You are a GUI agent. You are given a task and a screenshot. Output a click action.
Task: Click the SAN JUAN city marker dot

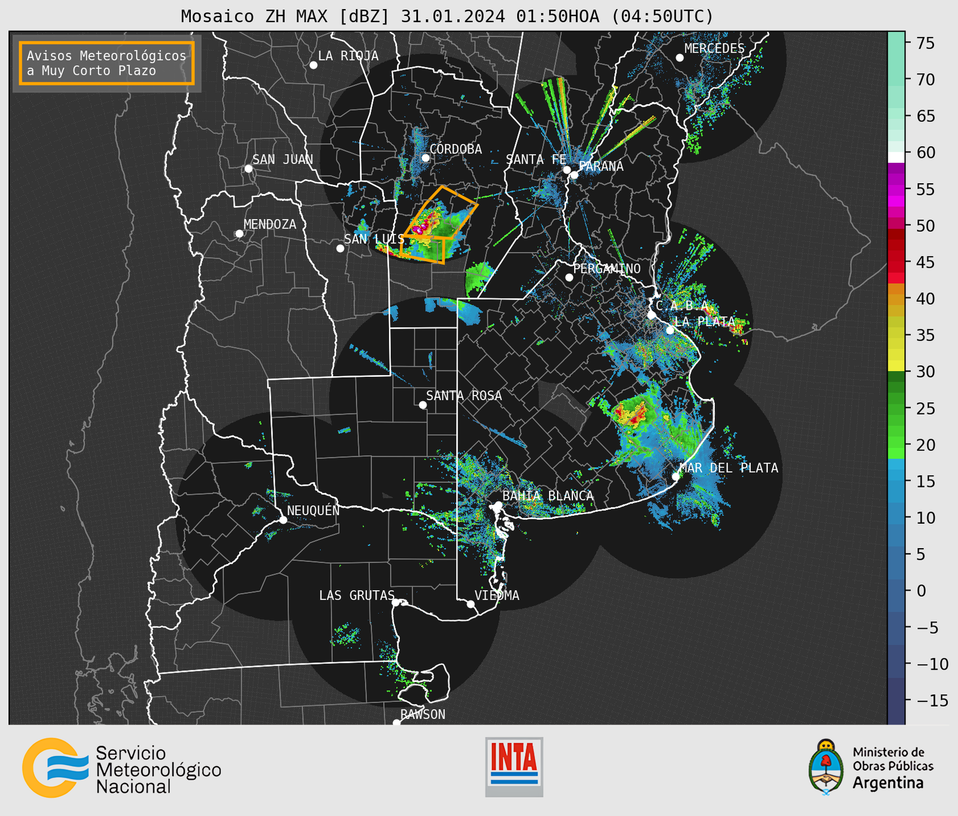tap(248, 169)
